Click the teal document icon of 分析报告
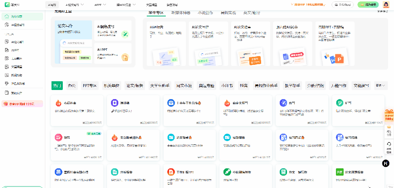 point(114,172)
